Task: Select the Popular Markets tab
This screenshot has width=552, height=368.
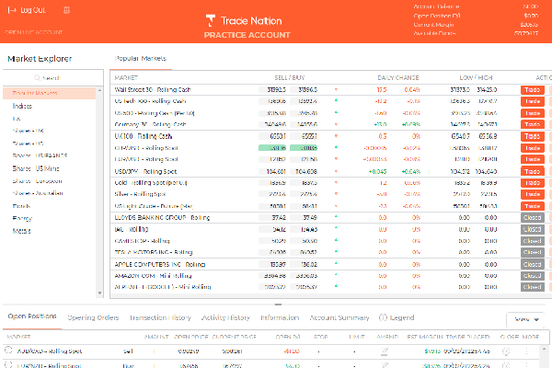Action: pyautogui.click(x=141, y=59)
